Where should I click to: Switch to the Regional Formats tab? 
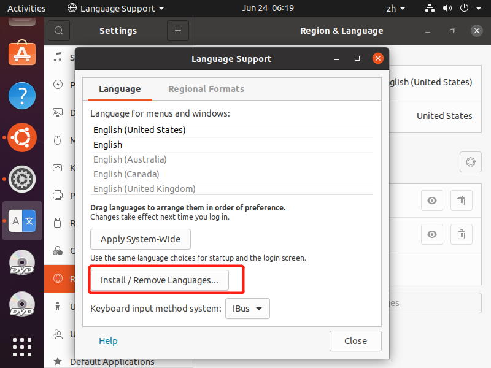tap(206, 89)
